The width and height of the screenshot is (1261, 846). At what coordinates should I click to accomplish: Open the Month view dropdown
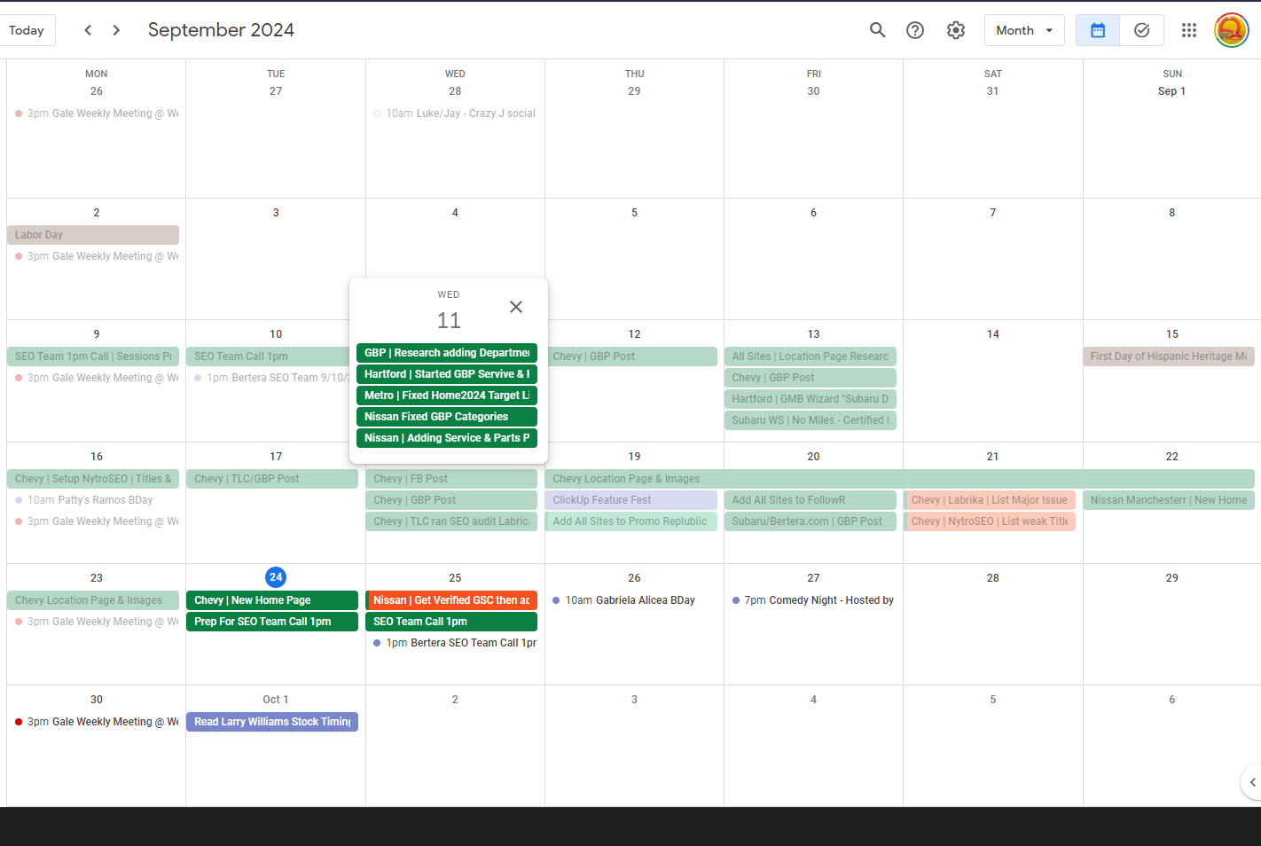[x=1024, y=30]
